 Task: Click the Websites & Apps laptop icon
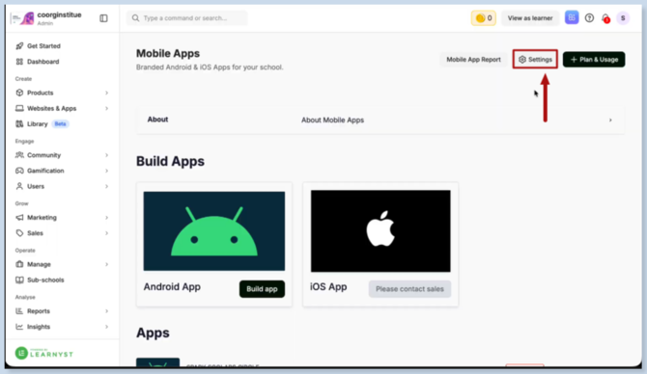[x=19, y=108]
